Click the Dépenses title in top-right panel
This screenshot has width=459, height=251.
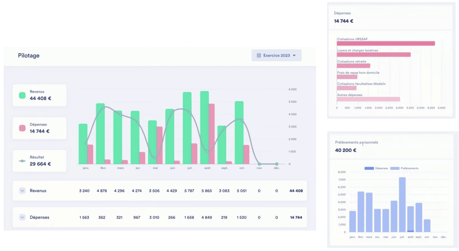click(x=342, y=13)
